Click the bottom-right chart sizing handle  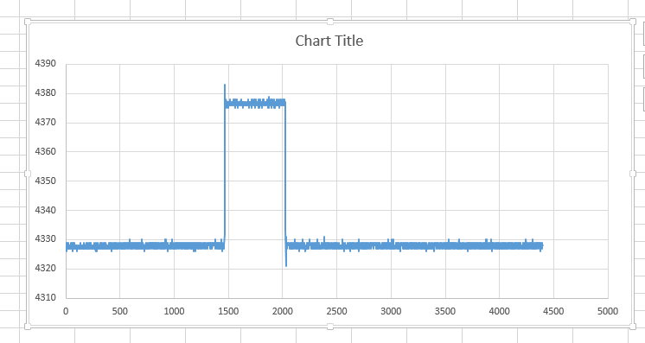633,326
